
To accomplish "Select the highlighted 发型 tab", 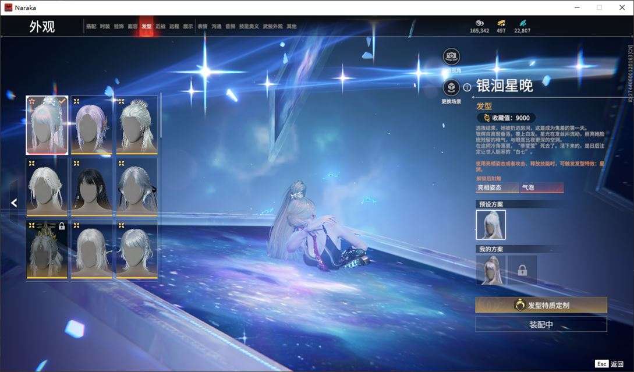I will click(146, 26).
